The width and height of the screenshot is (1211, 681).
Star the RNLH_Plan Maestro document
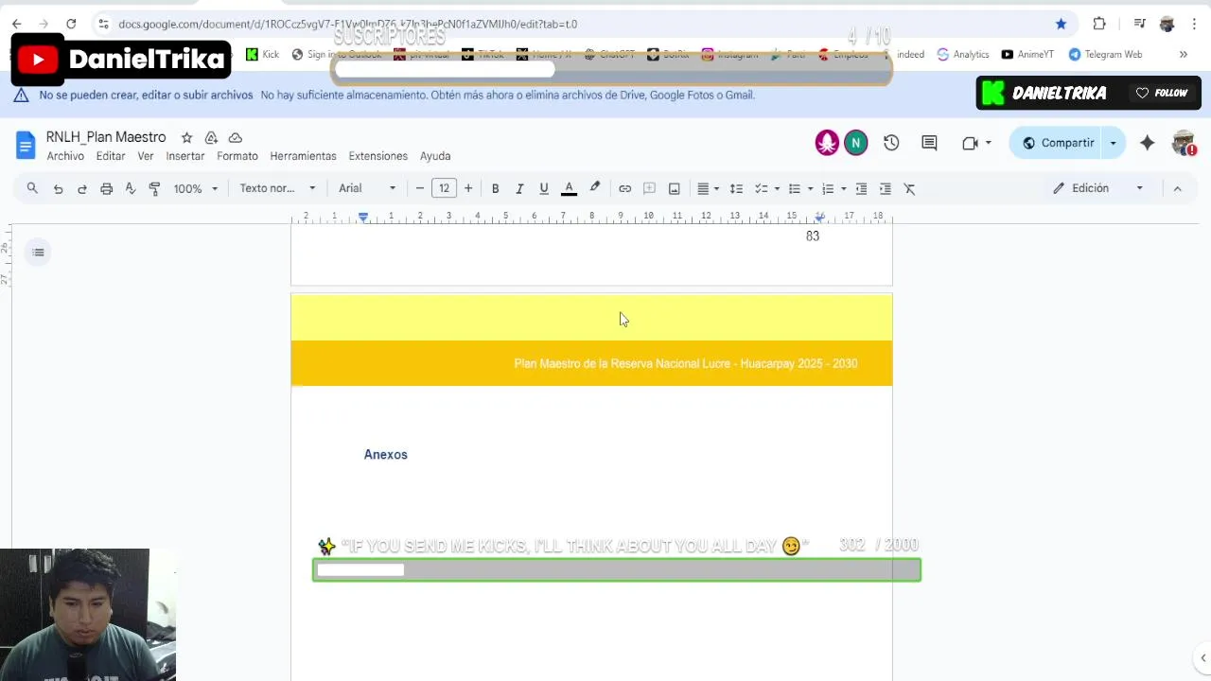coord(186,137)
